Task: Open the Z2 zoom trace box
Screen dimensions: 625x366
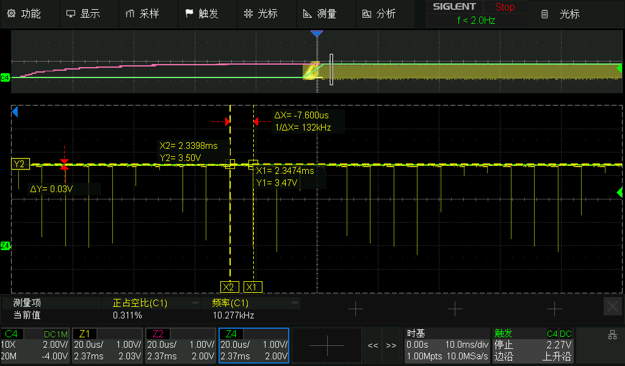Action: coord(181,345)
